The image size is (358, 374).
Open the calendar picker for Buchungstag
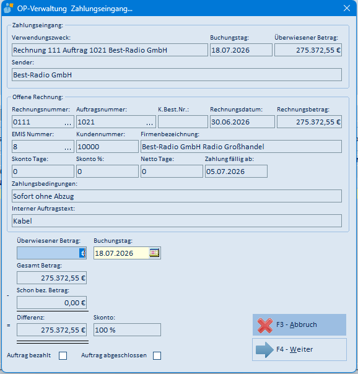coord(154,253)
